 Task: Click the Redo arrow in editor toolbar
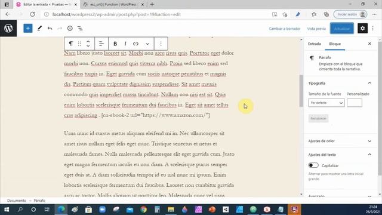coord(60,29)
